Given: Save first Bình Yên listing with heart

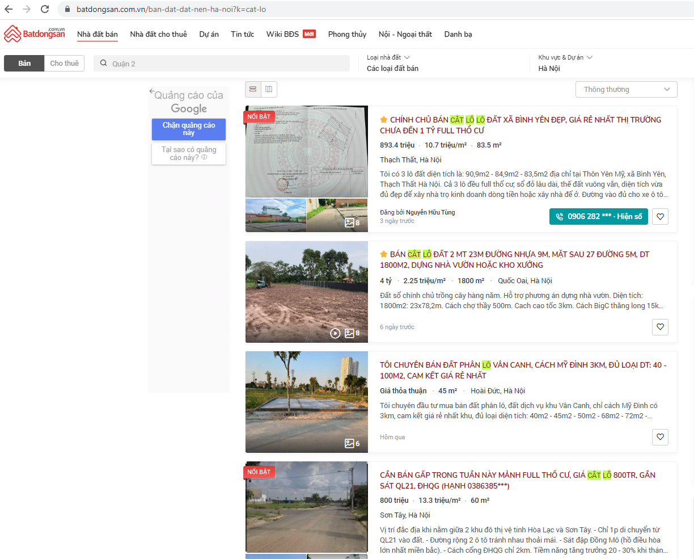Looking at the screenshot, I should pos(660,216).
